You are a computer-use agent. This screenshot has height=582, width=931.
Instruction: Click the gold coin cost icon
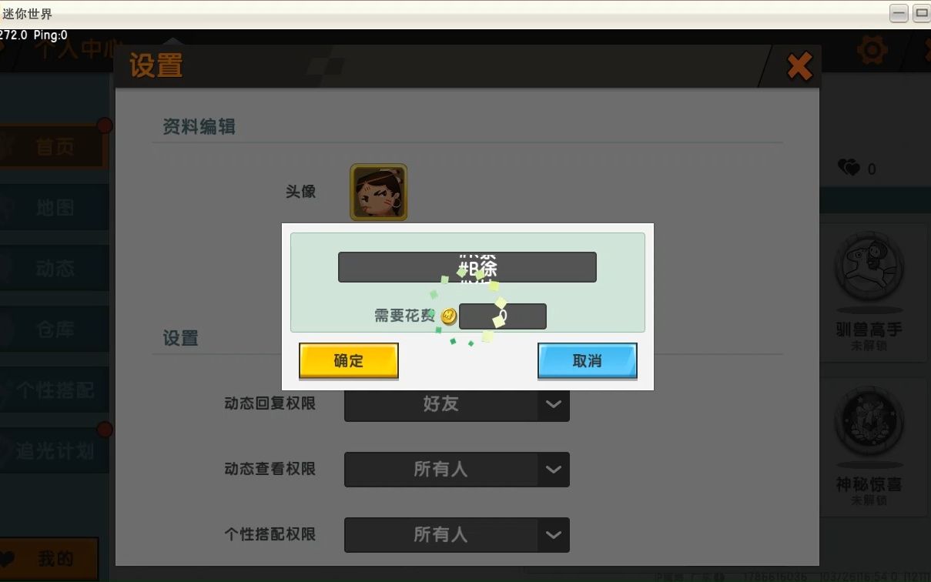click(x=447, y=316)
